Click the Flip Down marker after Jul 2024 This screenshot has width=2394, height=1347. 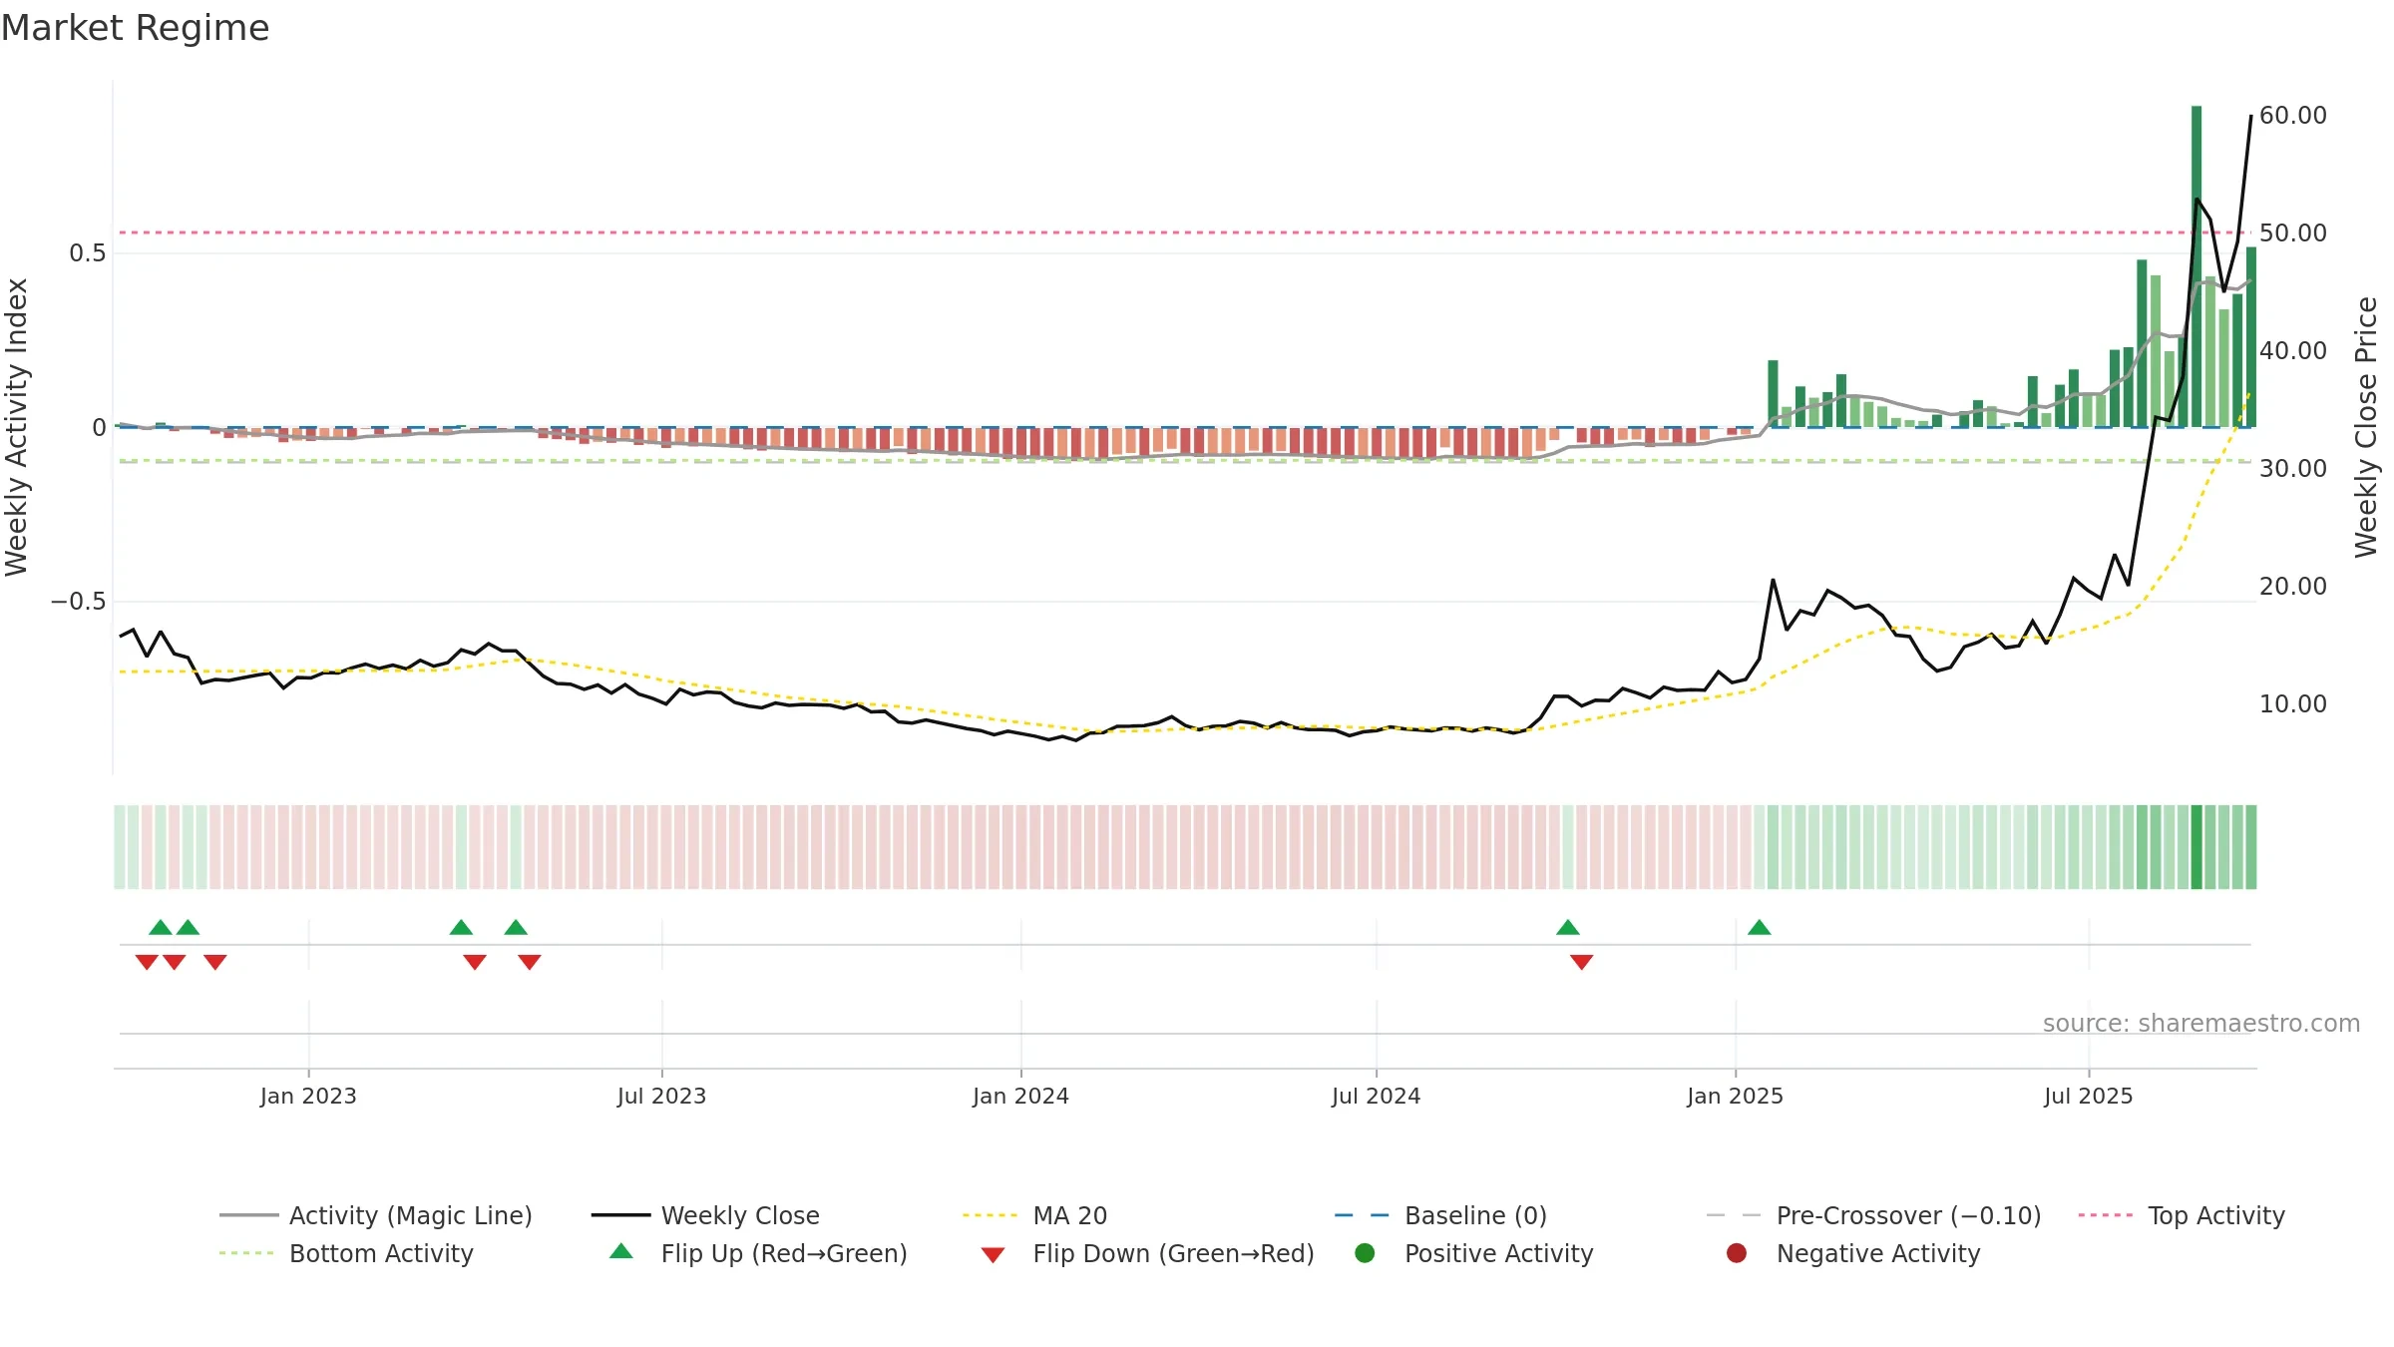tap(1582, 962)
